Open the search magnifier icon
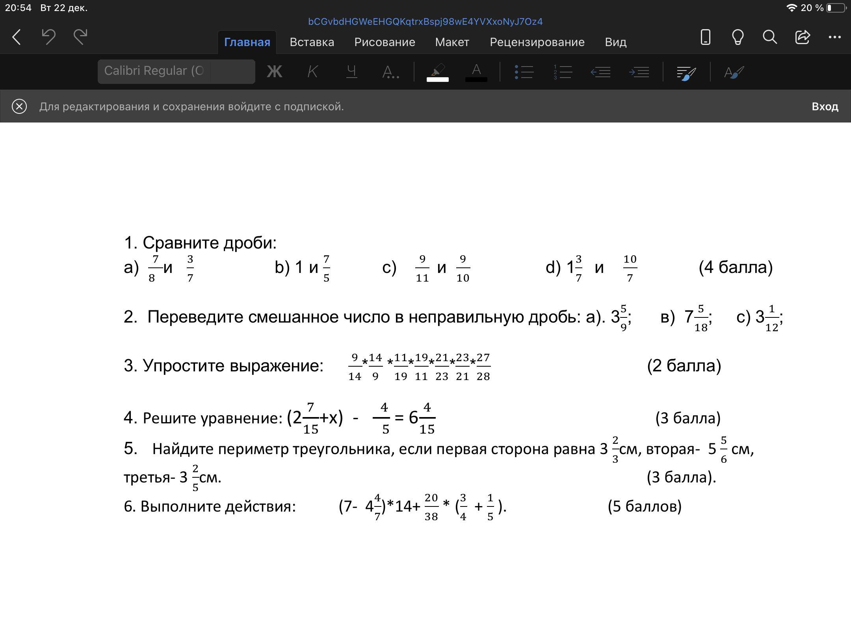The height and width of the screenshot is (638, 851). pos(769,37)
